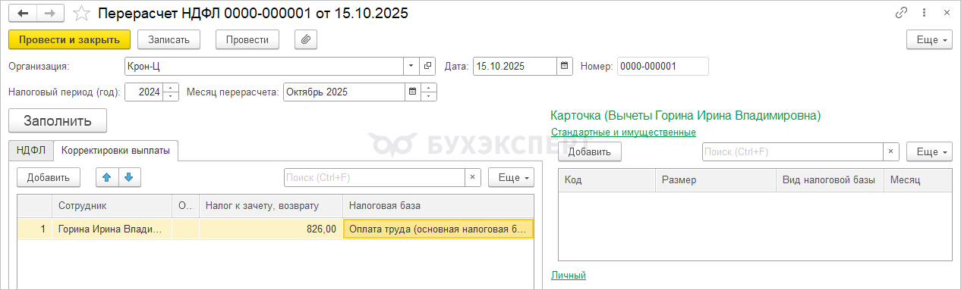961x290 pixels.
Task: Open attached files with paperclip icon
Action: tap(305, 39)
